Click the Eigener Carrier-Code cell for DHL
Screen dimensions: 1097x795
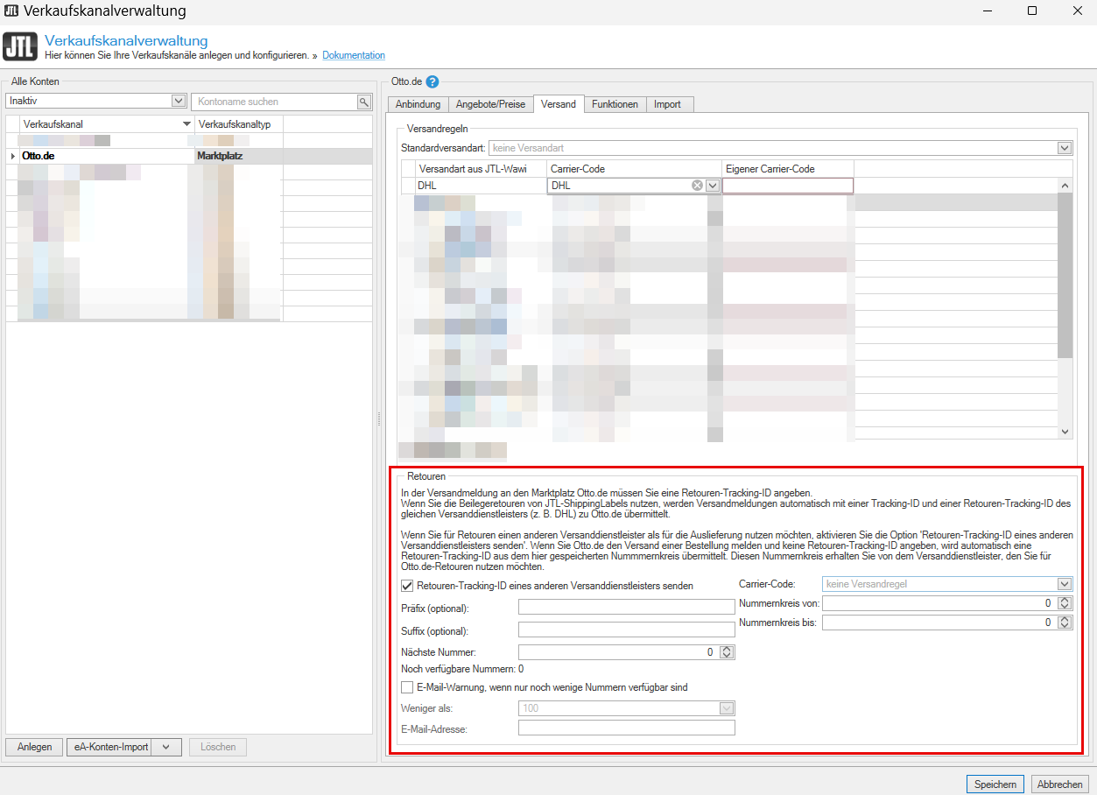coord(788,186)
